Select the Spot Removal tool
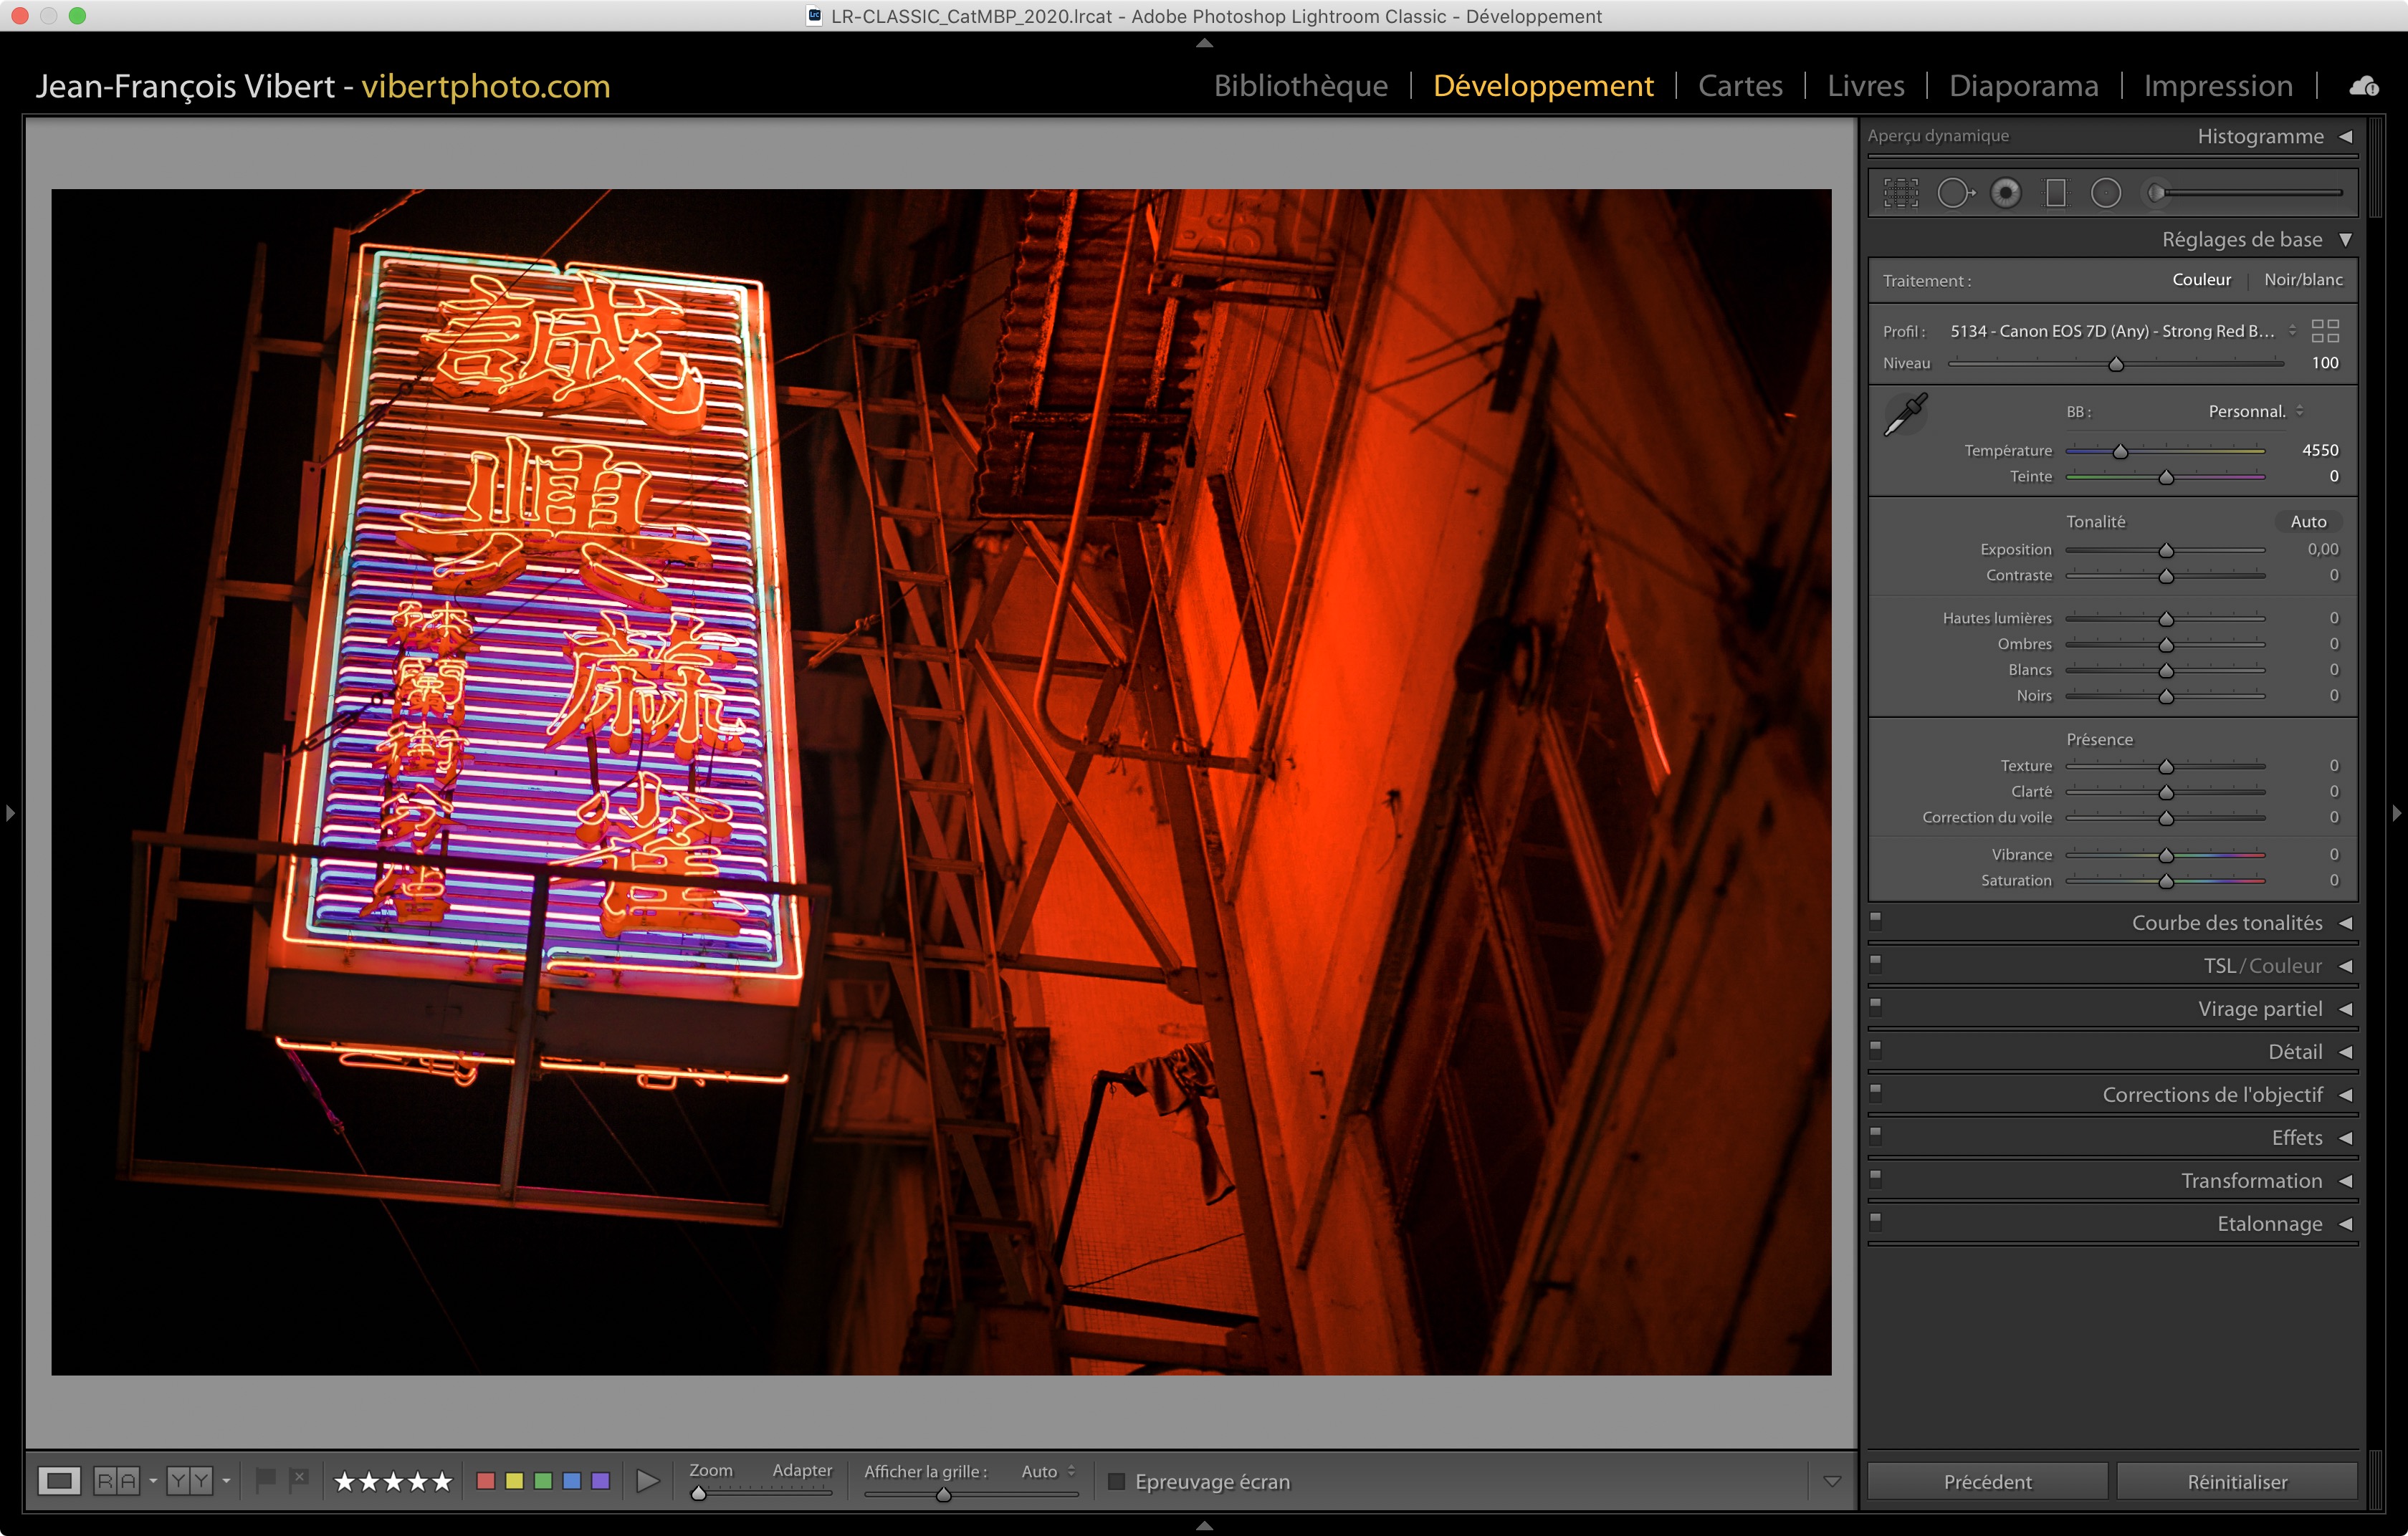 click(x=1954, y=193)
